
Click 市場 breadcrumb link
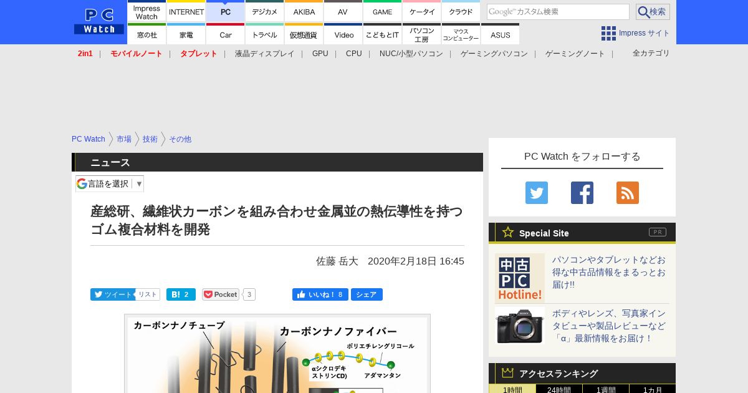pyautogui.click(x=124, y=139)
